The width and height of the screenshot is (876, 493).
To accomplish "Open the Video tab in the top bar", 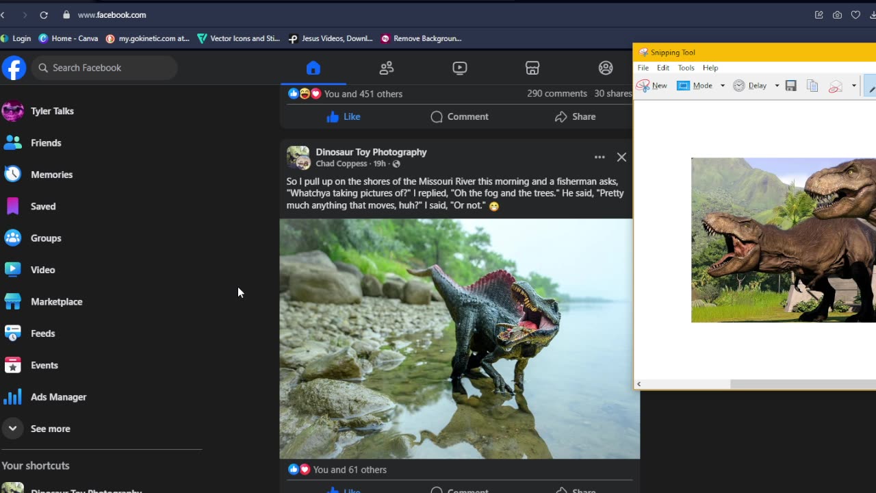I will [x=460, y=68].
